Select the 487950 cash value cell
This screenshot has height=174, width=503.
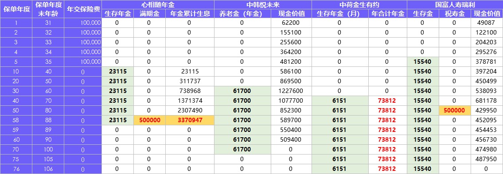(x=486, y=159)
